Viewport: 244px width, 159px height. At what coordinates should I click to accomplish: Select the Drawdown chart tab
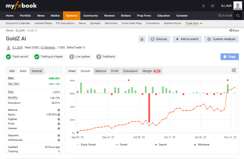tap(130, 71)
